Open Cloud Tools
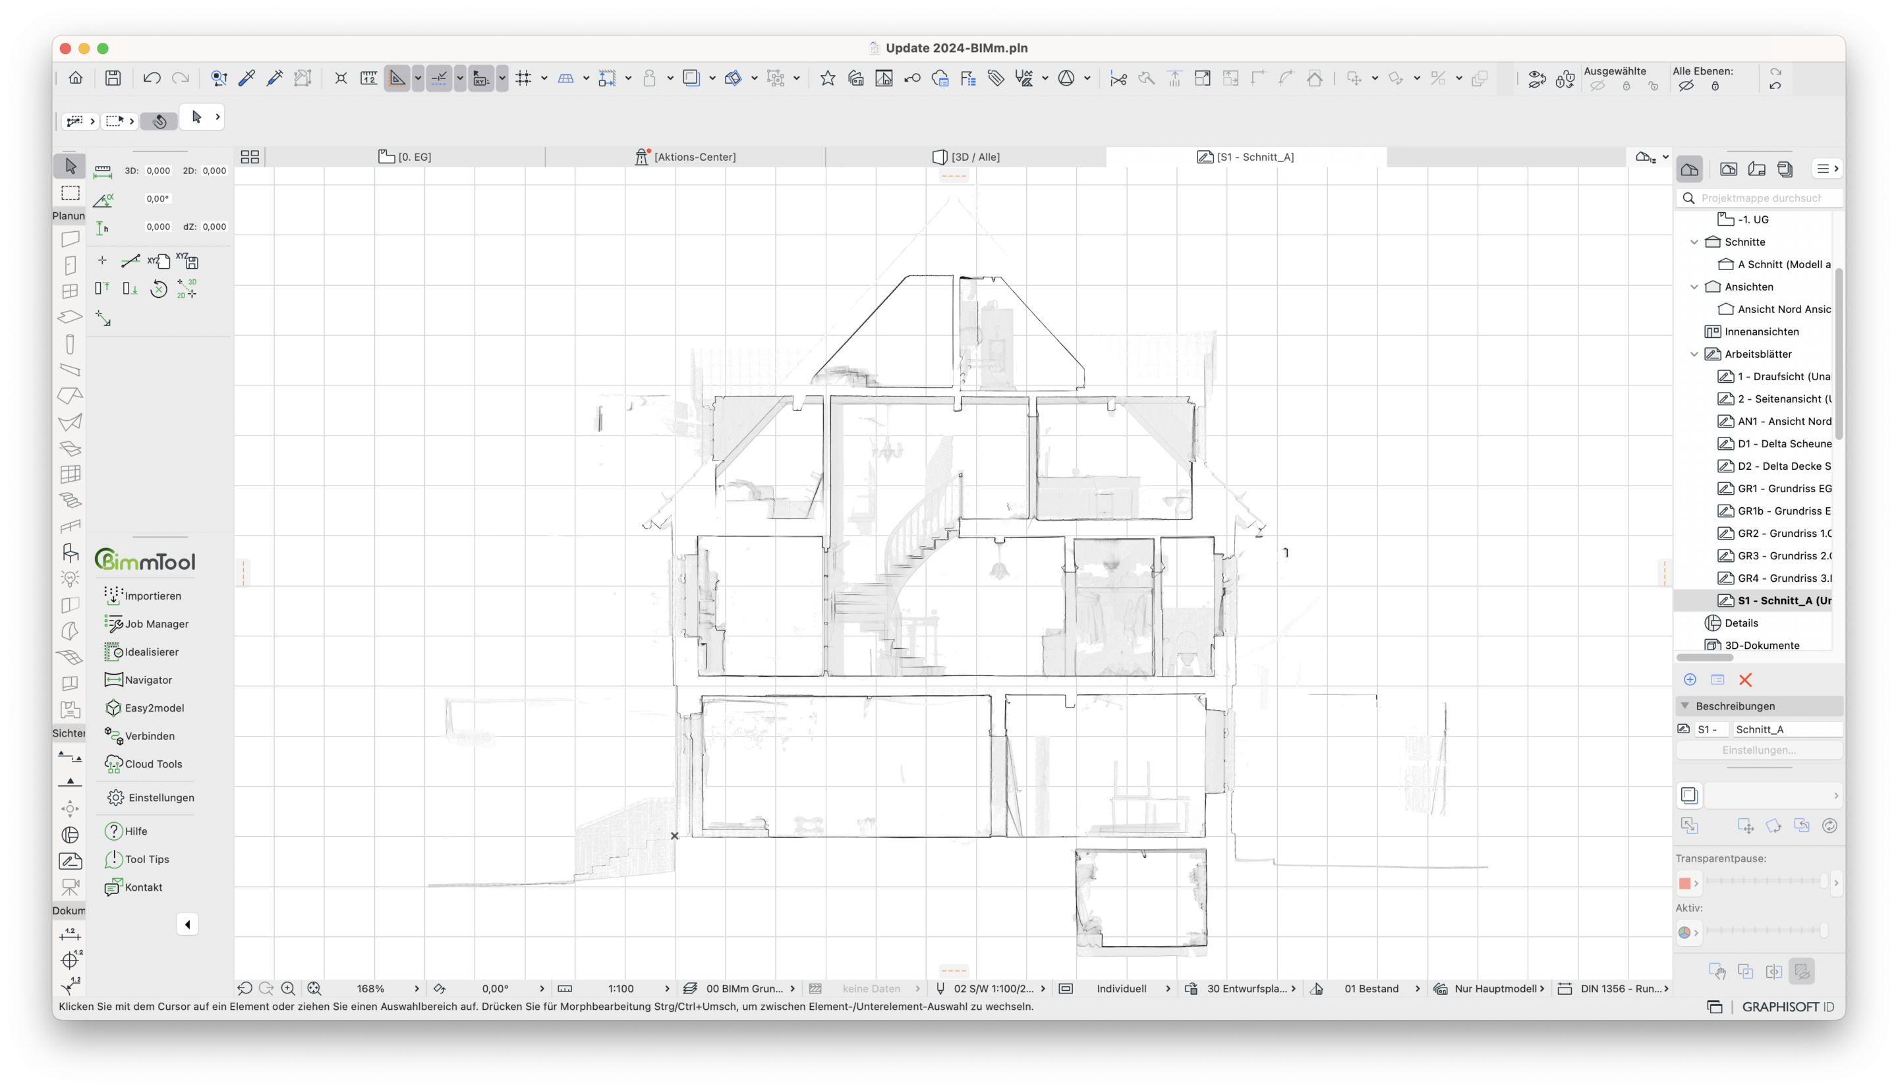The height and width of the screenshot is (1089, 1898). click(144, 764)
